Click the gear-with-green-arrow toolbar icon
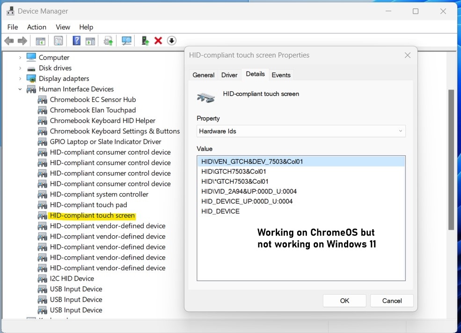Viewport: 461px width, 333px height. click(108, 41)
